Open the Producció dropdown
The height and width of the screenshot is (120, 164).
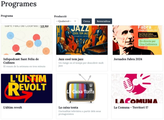tap(66, 21)
